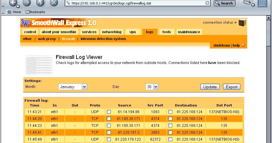Image resolution: width=272 pixels, height=143 pixels.
Task: Check Destination box in 11:44:20 row
Action: 170,119
